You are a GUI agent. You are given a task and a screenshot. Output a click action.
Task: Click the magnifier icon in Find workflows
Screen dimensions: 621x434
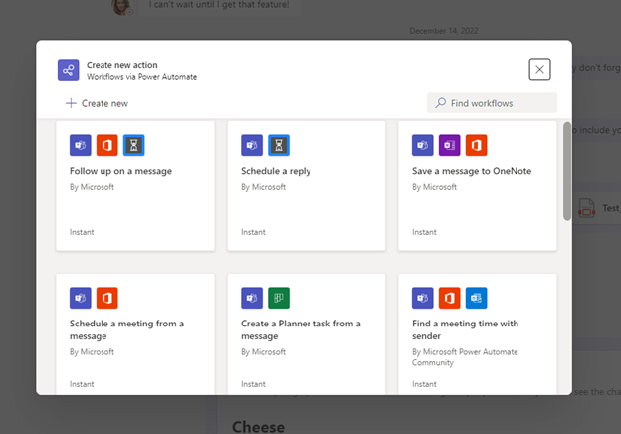[440, 103]
